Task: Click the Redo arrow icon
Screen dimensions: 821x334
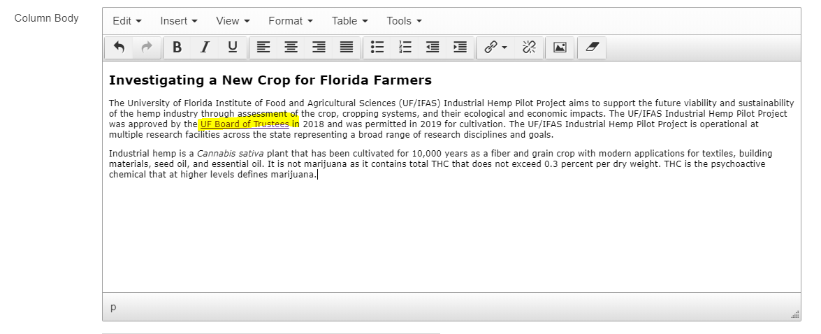Action: (x=147, y=48)
